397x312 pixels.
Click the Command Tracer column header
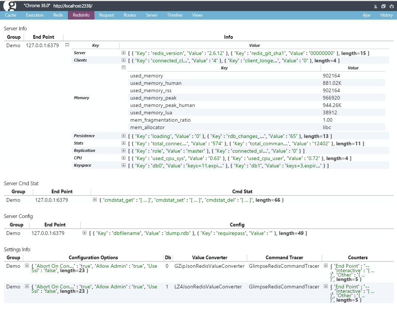pos(284,257)
